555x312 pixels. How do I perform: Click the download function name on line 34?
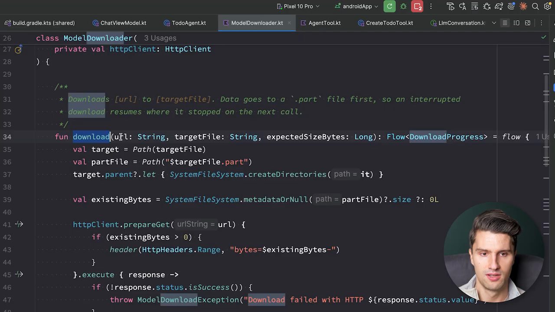(x=91, y=137)
